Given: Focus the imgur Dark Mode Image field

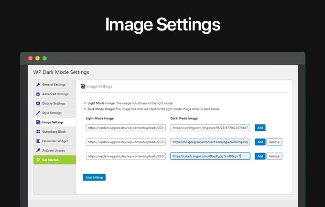Looking at the screenshot, I should click(210, 156).
